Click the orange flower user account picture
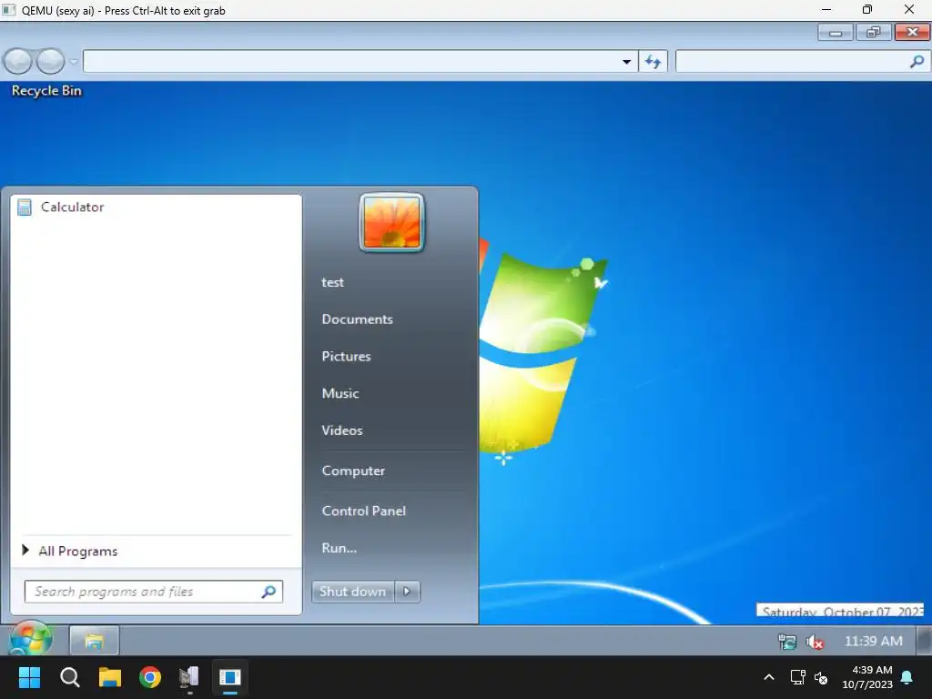The image size is (932, 699). pyautogui.click(x=391, y=223)
